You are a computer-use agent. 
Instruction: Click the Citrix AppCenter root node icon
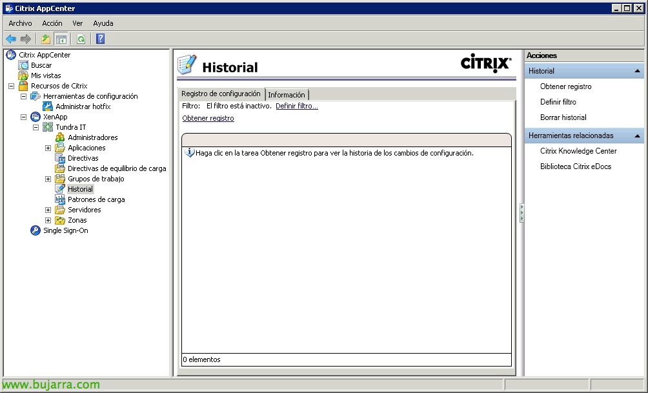pyautogui.click(x=11, y=55)
